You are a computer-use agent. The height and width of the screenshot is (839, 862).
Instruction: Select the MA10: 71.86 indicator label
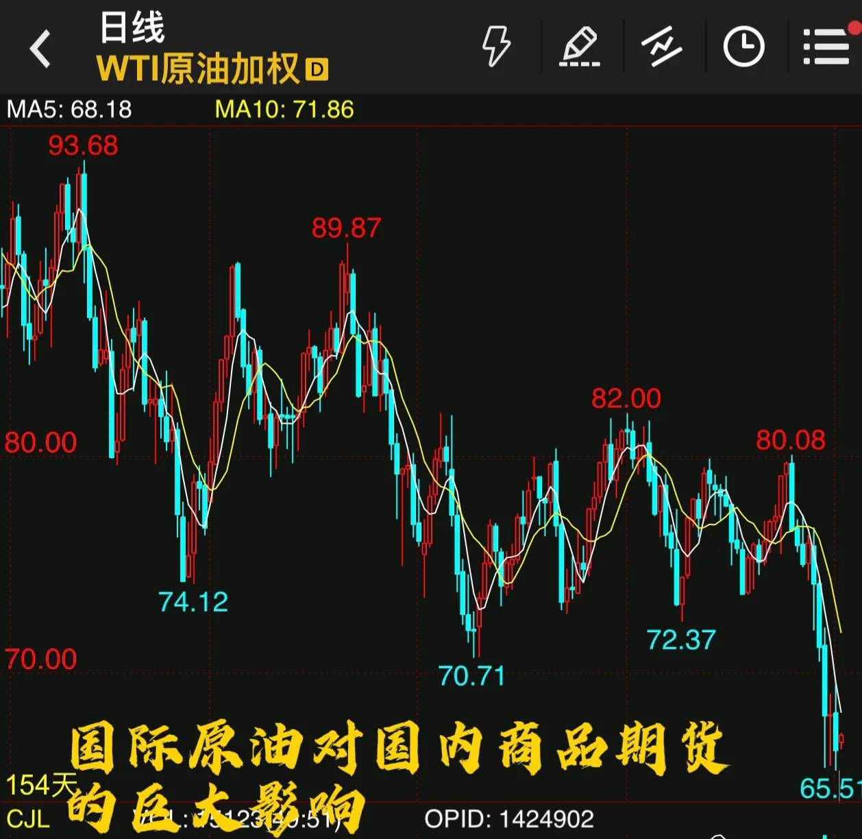pos(284,110)
